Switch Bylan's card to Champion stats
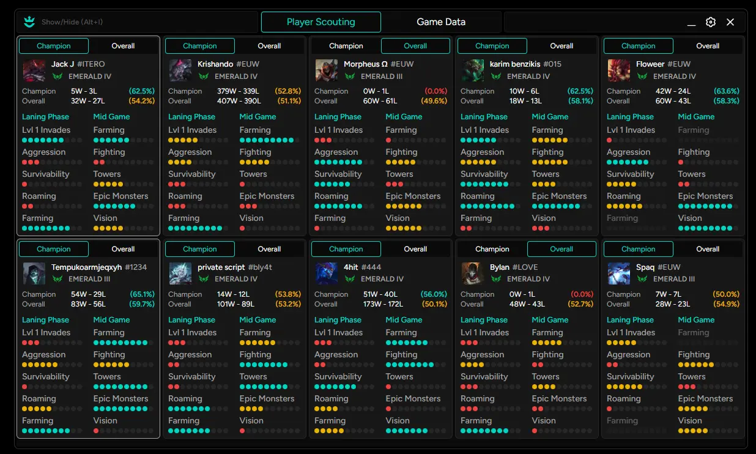The height and width of the screenshot is (454, 756). tap(492, 249)
